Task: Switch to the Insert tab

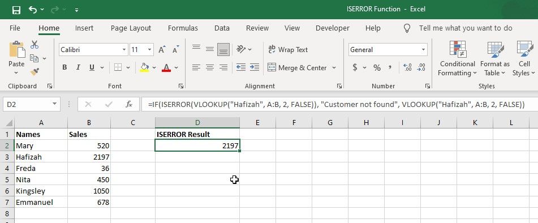Action: 84,28
